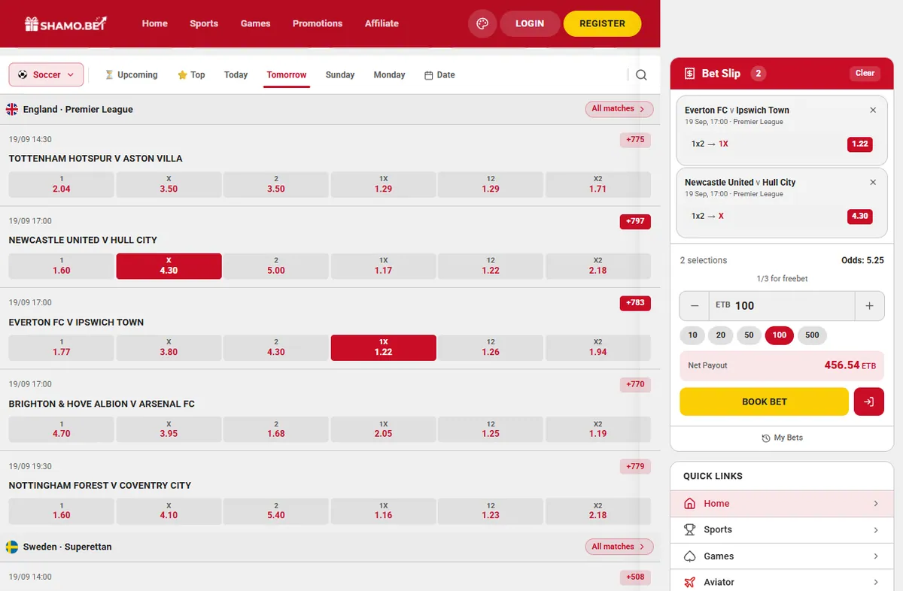Screen dimensions: 903x591
Task: Click the Games spade icon in Quick Links
Action: (689, 556)
